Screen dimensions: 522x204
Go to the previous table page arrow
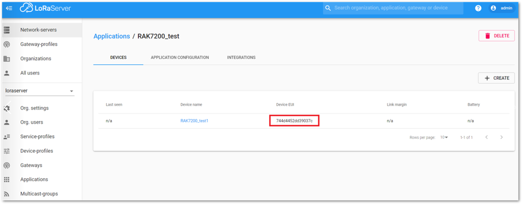click(486, 137)
